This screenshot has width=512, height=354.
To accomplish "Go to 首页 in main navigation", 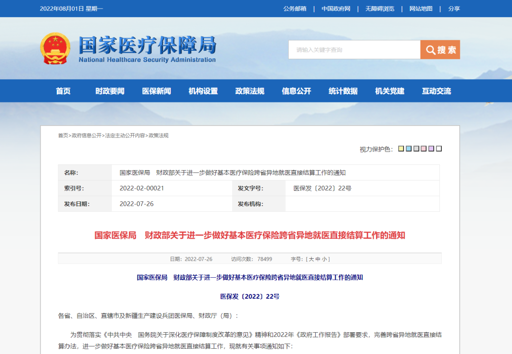I will pyautogui.click(x=63, y=91).
